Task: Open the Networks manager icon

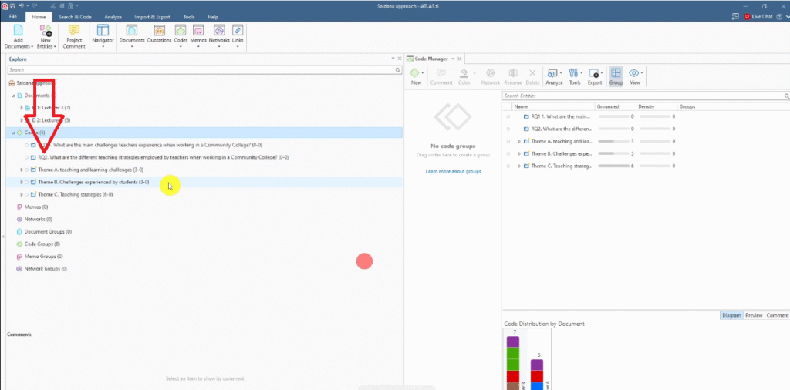Action: [x=219, y=31]
